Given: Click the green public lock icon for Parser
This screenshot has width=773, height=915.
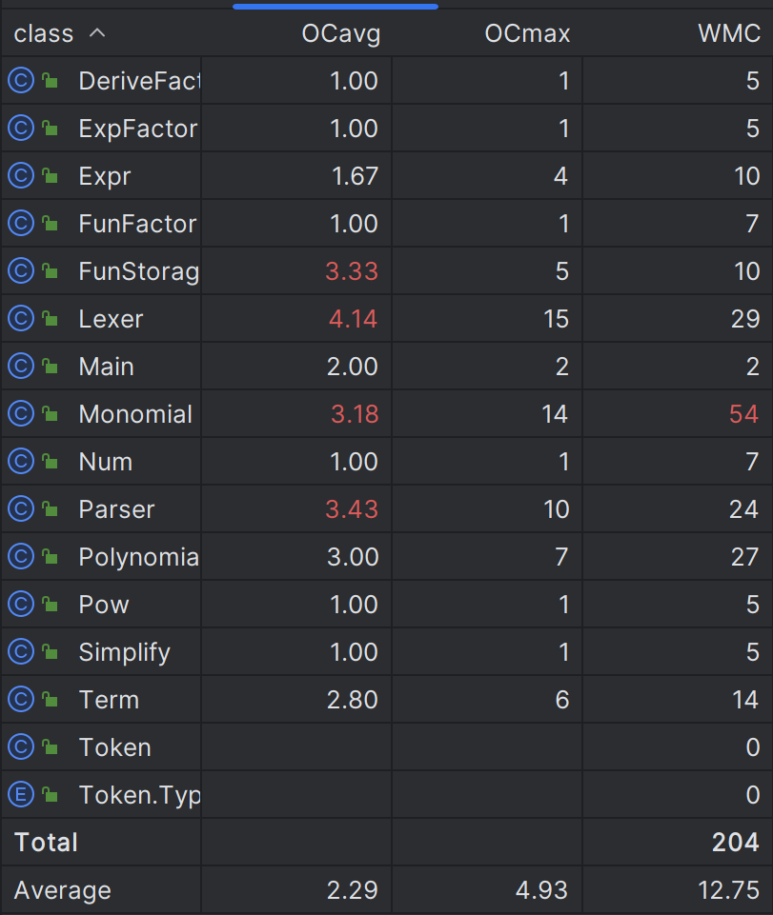Looking at the screenshot, I should click(x=51, y=508).
